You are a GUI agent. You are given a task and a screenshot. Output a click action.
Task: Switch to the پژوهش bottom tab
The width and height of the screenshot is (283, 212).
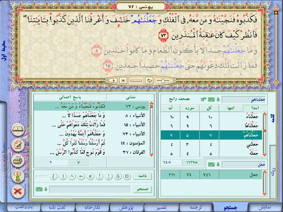[127, 207]
